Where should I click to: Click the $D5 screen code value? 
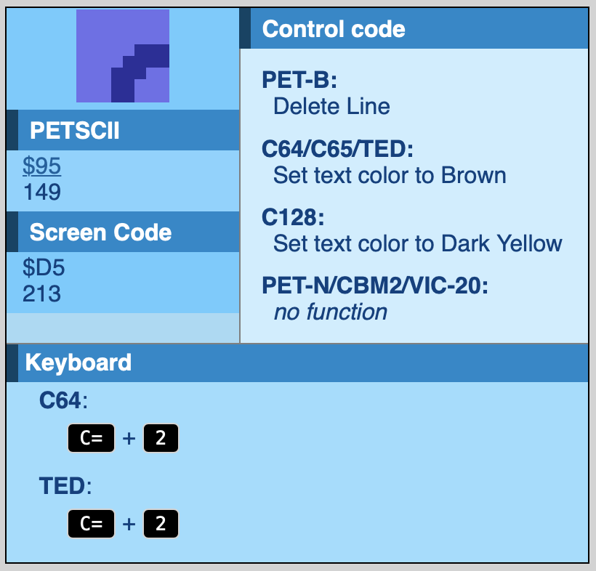[x=44, y=268]
